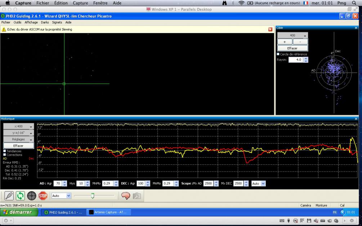362x226 pixels.
Task: Click the Mx DEC 2500 field
Action: click(x=238, y=183)
